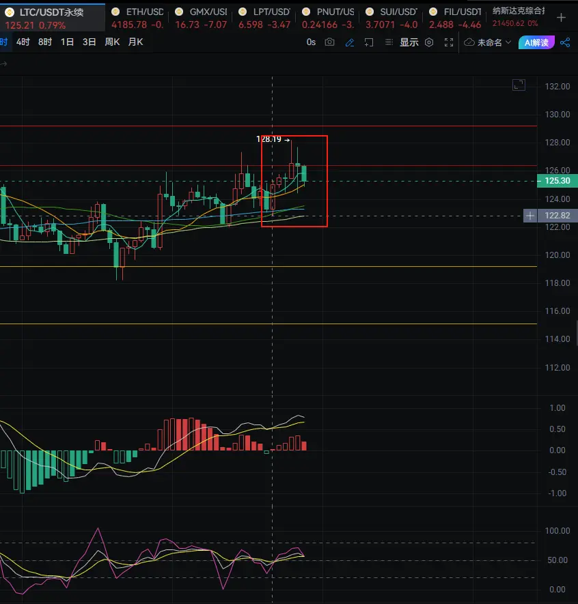Viewport: 578px width, 604px height.
Task: Select the 周K timeframe
Action: pos(112,42)
